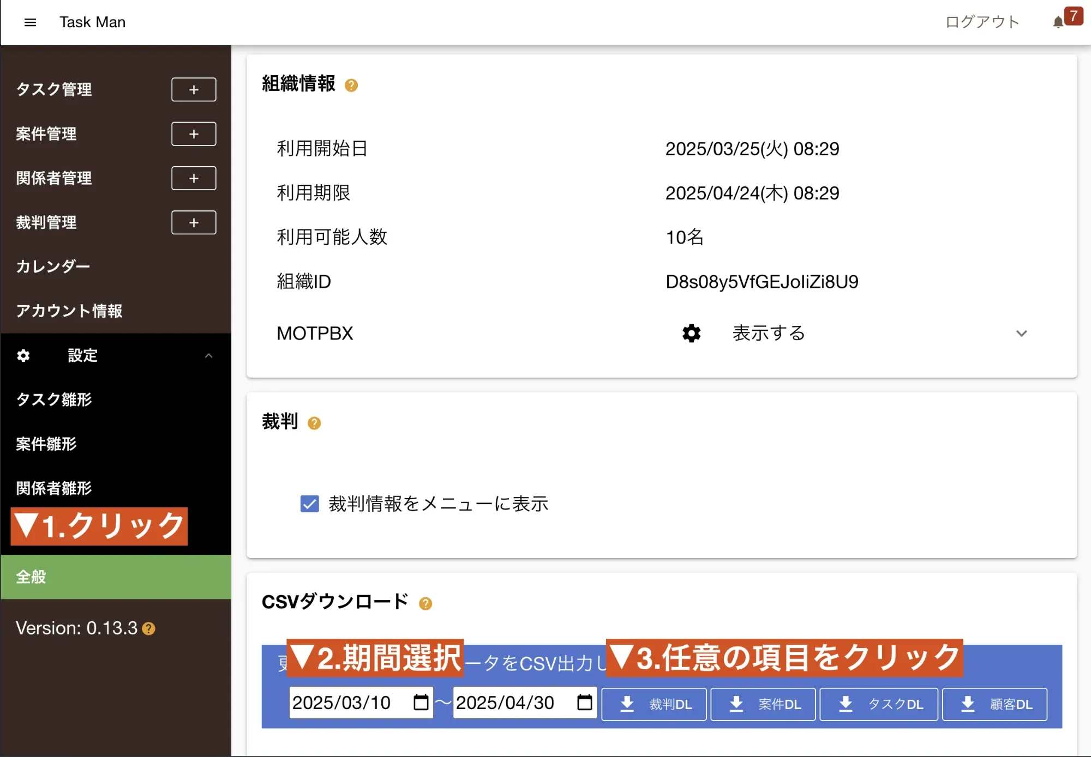Click the plus button next to 裁判管理
The height and width of the screenshot is (757, 1091).
[x=194, y=222]
